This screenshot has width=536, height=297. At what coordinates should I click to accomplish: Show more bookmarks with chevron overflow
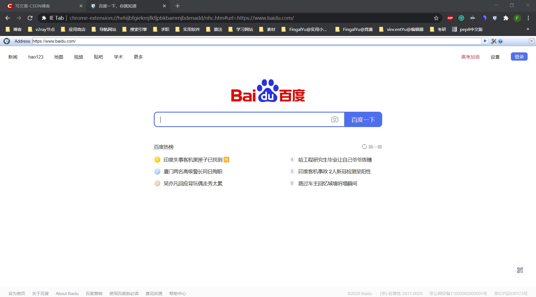(528, 29)
